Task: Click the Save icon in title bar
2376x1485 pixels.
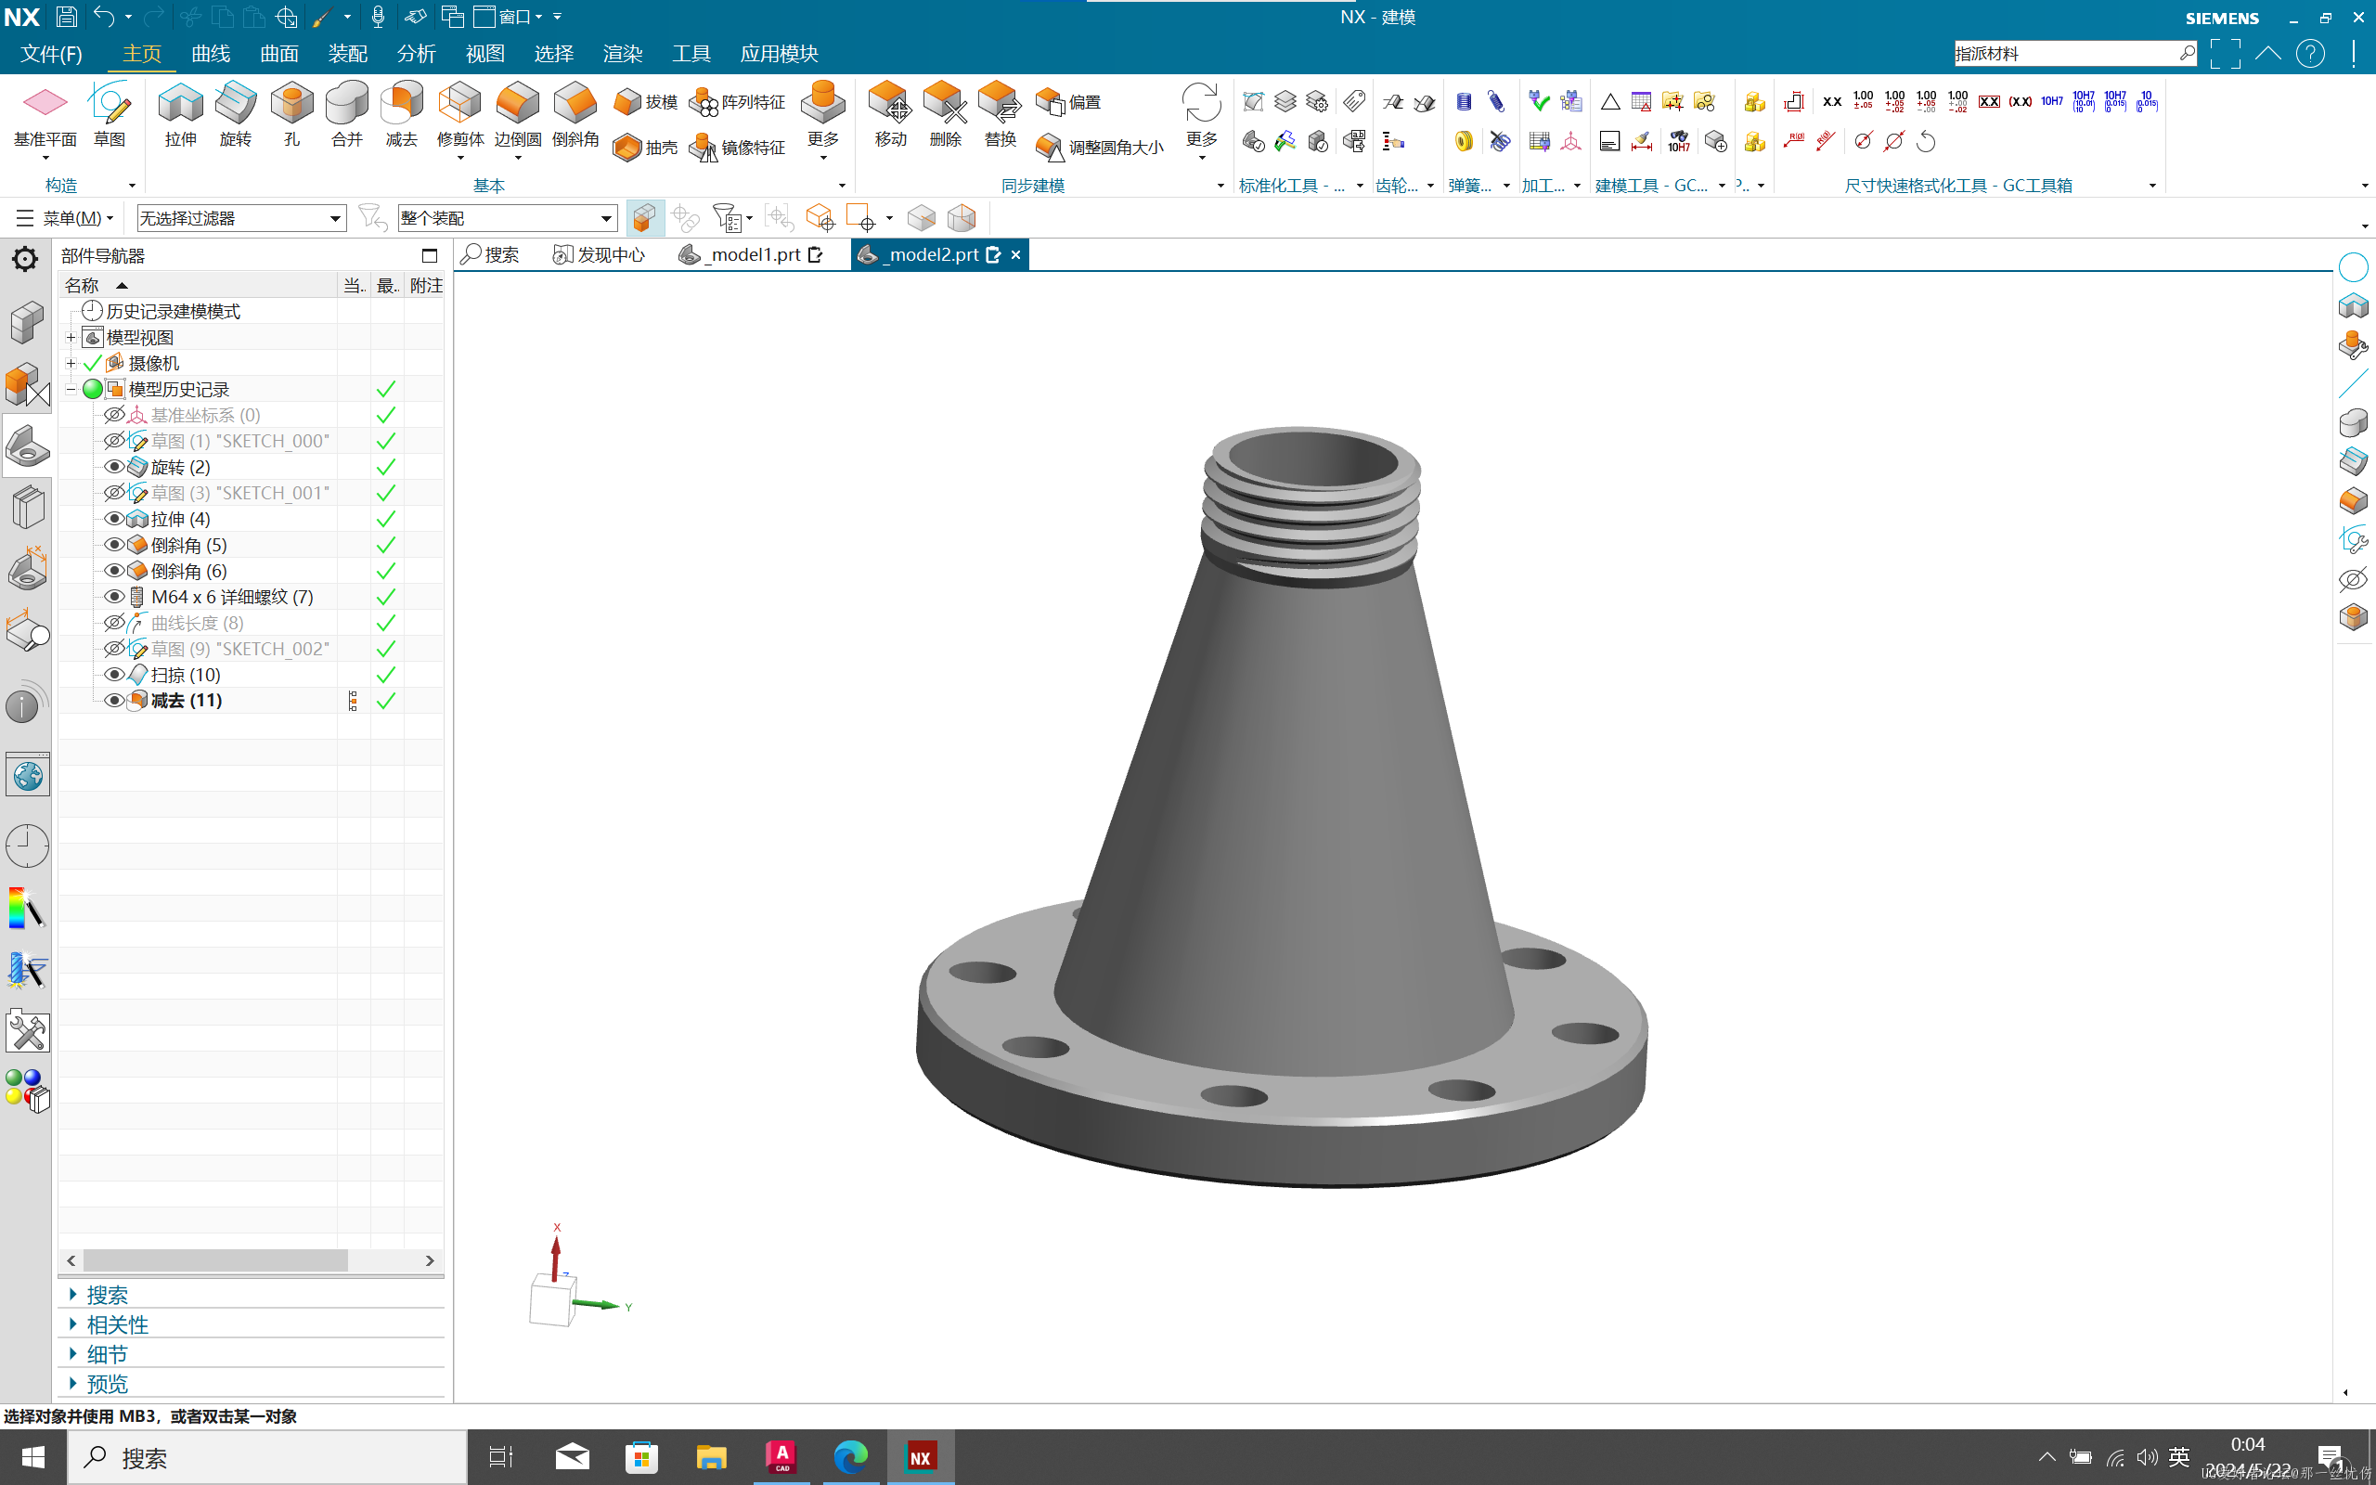Action: (x=66, y=17)
